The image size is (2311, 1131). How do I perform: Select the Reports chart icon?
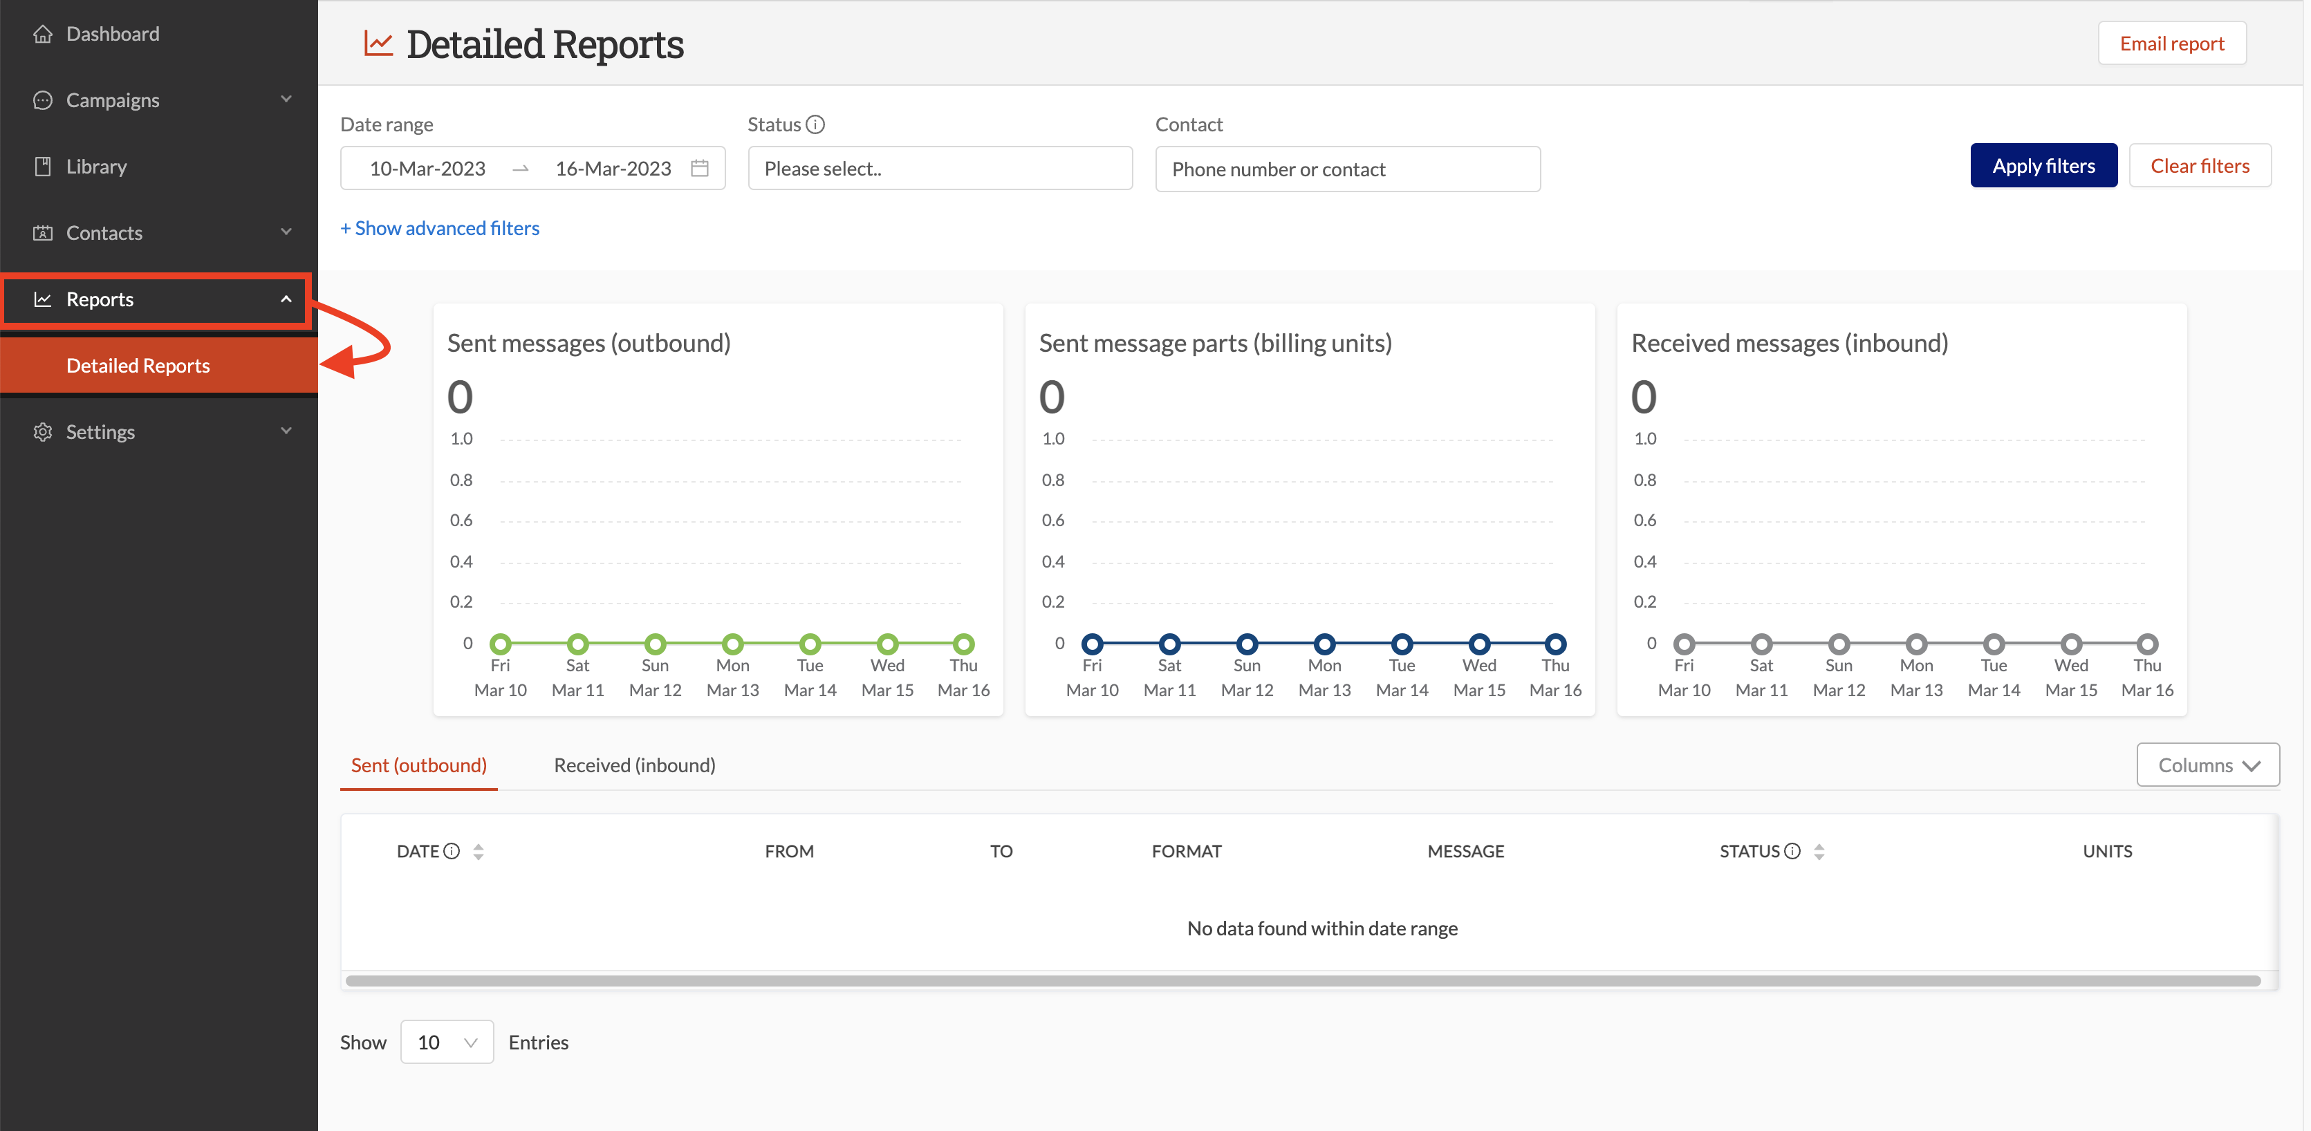[x=41, y=299]
